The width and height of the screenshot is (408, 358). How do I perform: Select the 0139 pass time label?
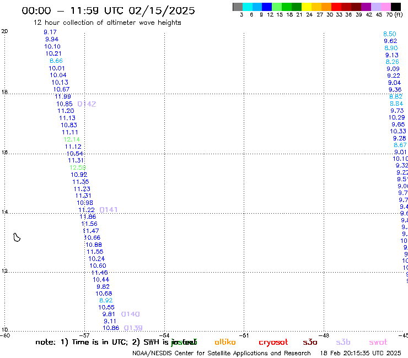click(x=133, y=328)
